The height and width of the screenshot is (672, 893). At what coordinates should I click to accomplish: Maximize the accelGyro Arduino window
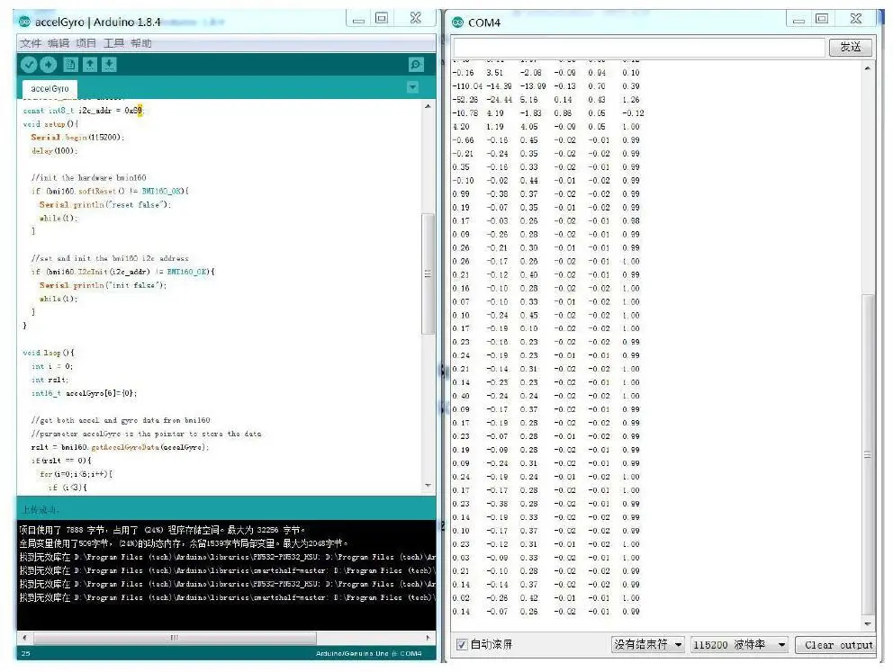(x=382, y=19)
